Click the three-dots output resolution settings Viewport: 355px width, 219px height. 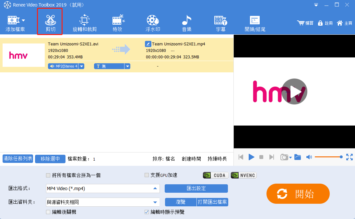pos(172,51)
